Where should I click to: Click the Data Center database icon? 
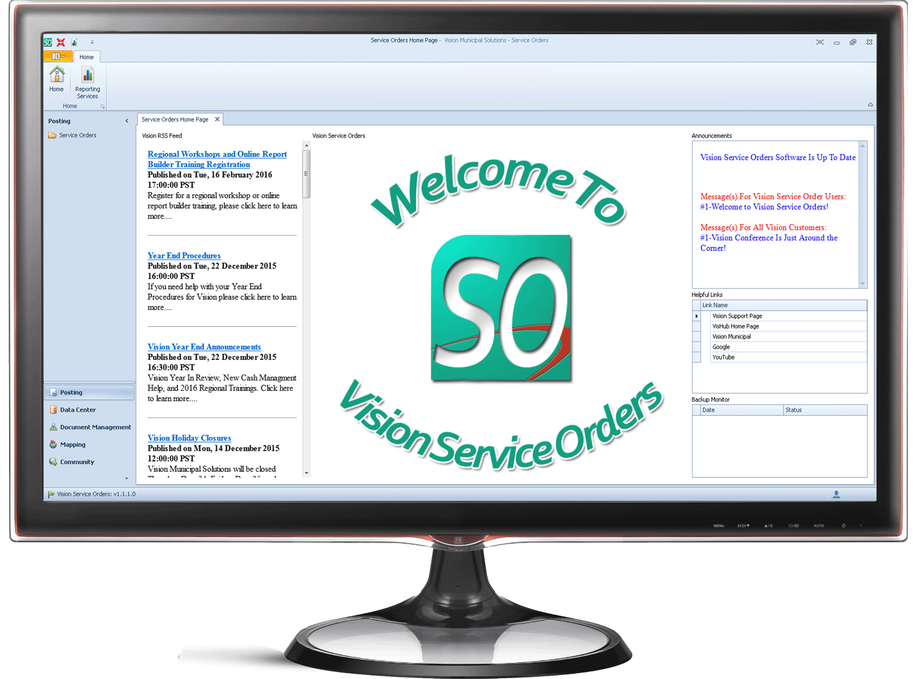coord(53,410)
